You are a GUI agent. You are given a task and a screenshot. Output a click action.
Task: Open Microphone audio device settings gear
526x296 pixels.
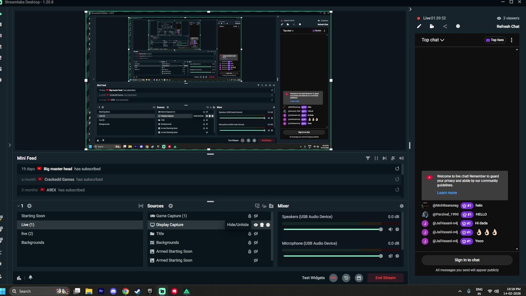pos(397,256)
